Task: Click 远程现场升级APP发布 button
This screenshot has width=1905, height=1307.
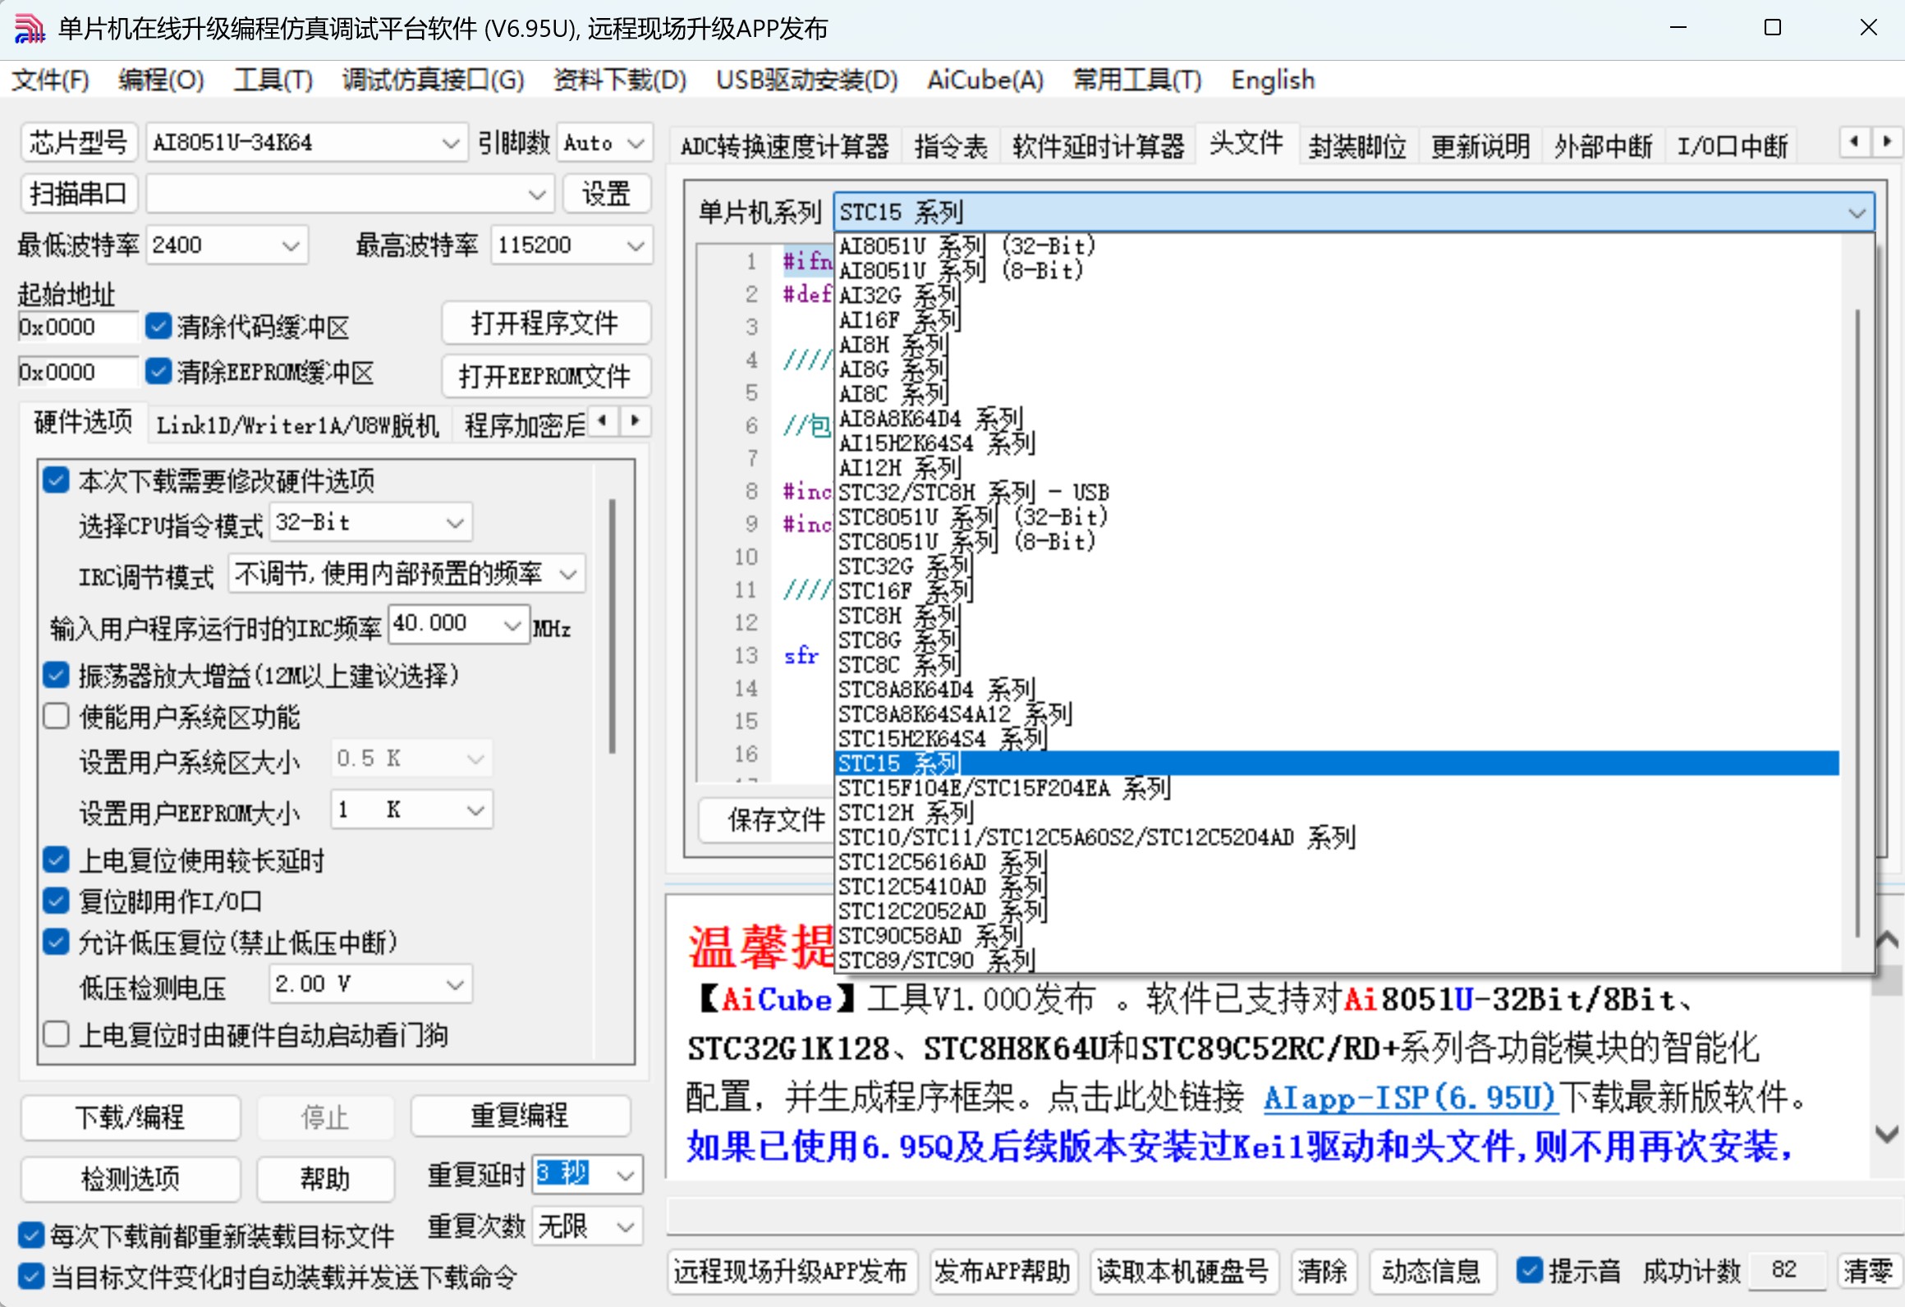Action: pyautogui.click(x=792, y=1271)
